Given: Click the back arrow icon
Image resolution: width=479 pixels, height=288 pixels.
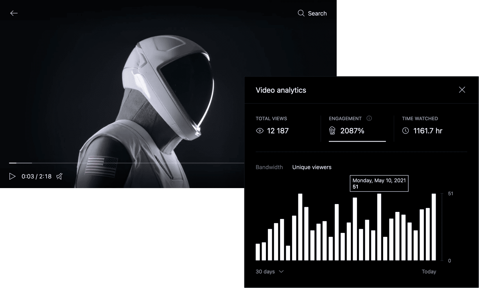Looking at the screenshot, I should pos(14,13).
